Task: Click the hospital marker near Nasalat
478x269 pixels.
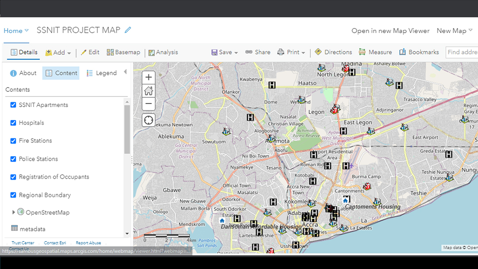Action: [250, 117]
